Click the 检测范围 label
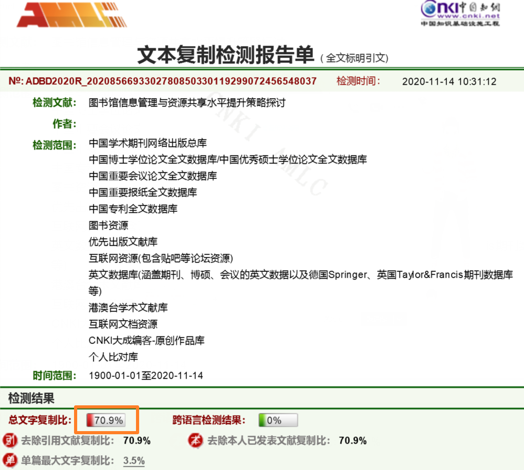524x470 pixels. coord(54,145)
